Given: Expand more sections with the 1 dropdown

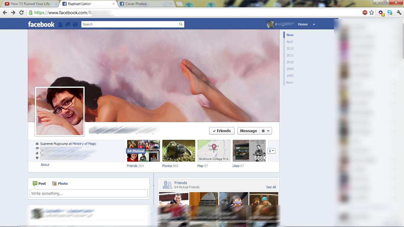Looking at the screenshot, I should pos(271,151).
